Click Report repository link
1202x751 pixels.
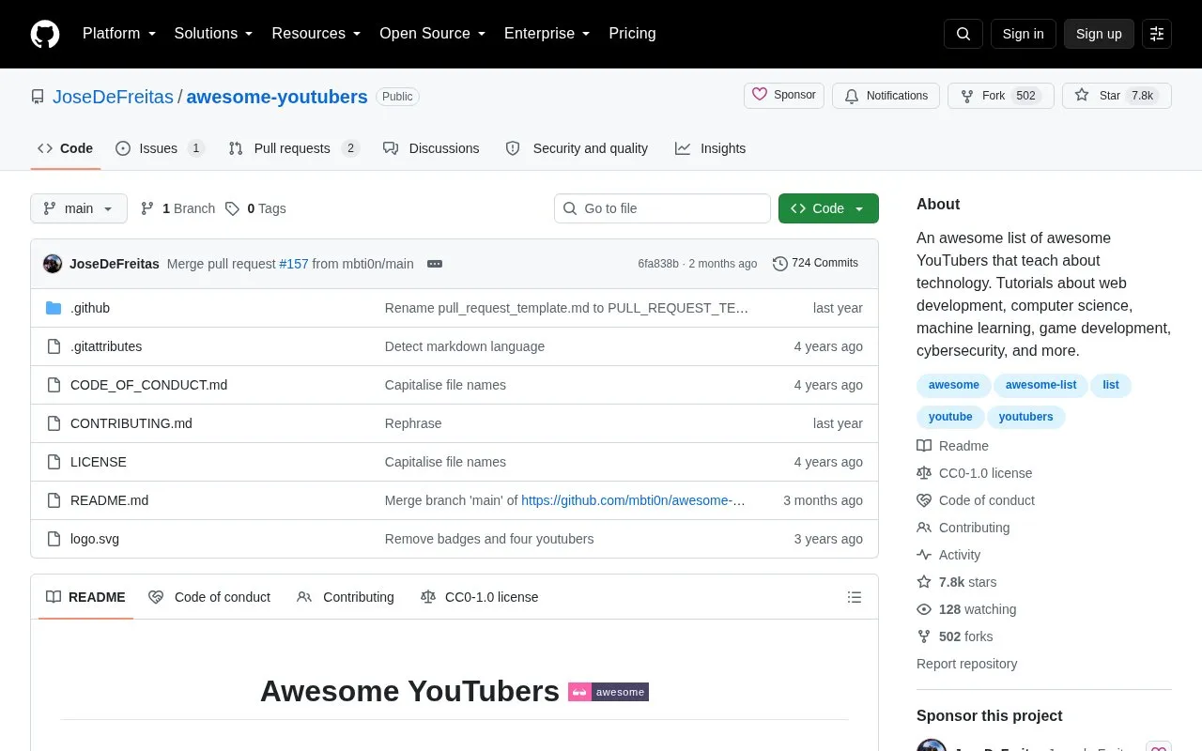point(966,664)
